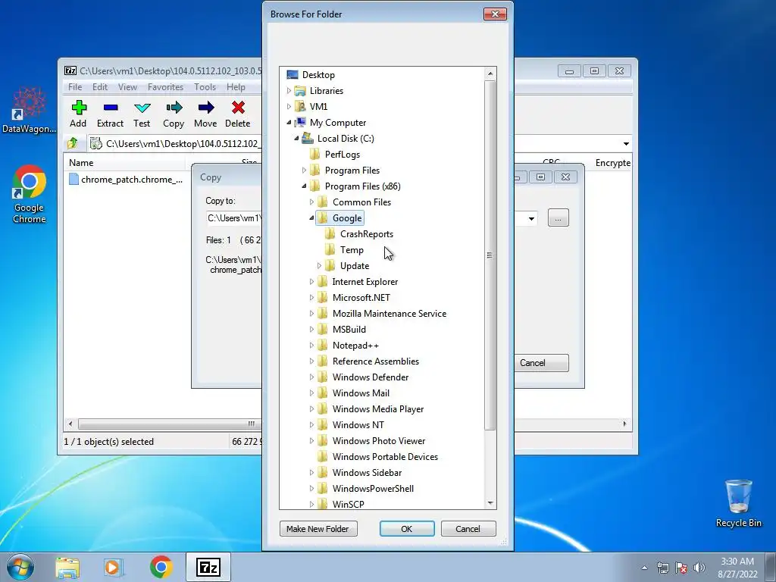Open Windows Media Player from the taskbar
This screenshot has height=582, width=776.
pos(113,567)
